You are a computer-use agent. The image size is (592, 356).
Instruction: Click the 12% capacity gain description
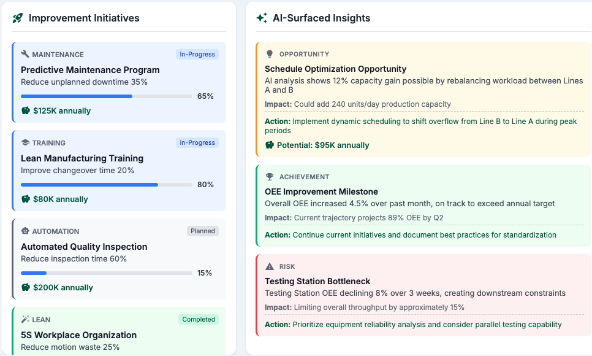tap(423, 85)
